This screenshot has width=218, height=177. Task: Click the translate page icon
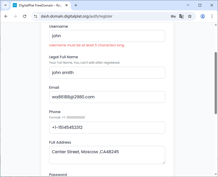click(181, 16)
